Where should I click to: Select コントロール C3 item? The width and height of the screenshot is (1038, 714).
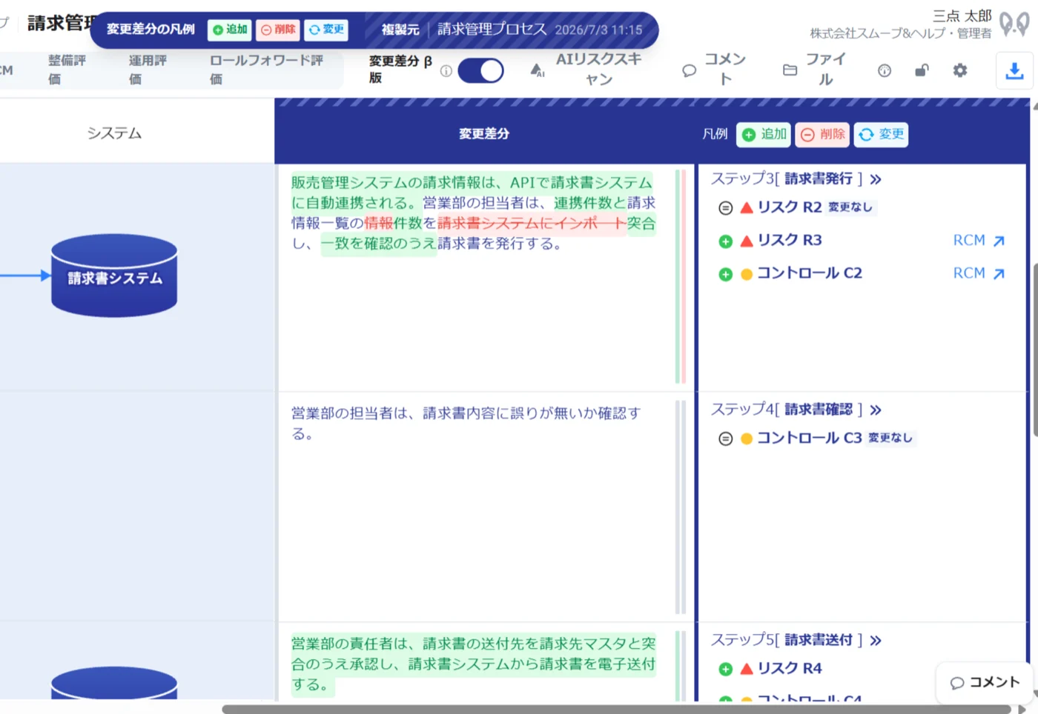coord(810,438)
